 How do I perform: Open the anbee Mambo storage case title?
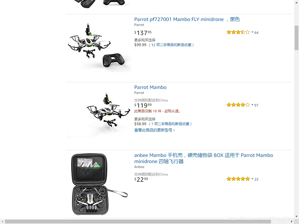(x=204, y=158)
